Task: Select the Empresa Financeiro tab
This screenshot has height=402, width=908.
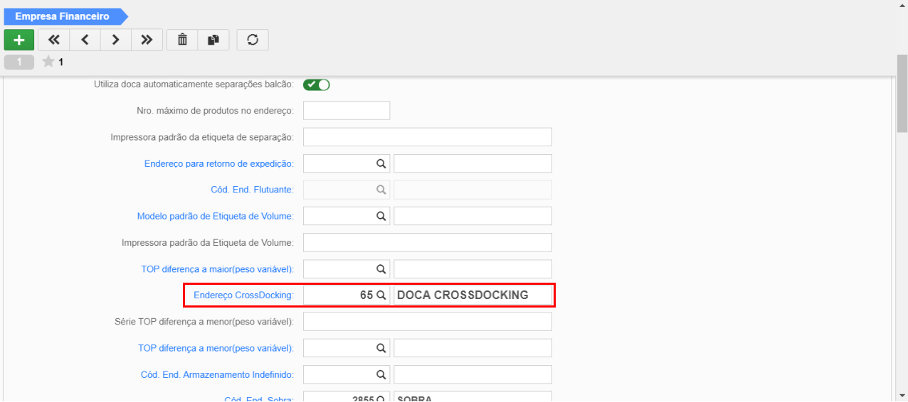Action: coord(63,16)
